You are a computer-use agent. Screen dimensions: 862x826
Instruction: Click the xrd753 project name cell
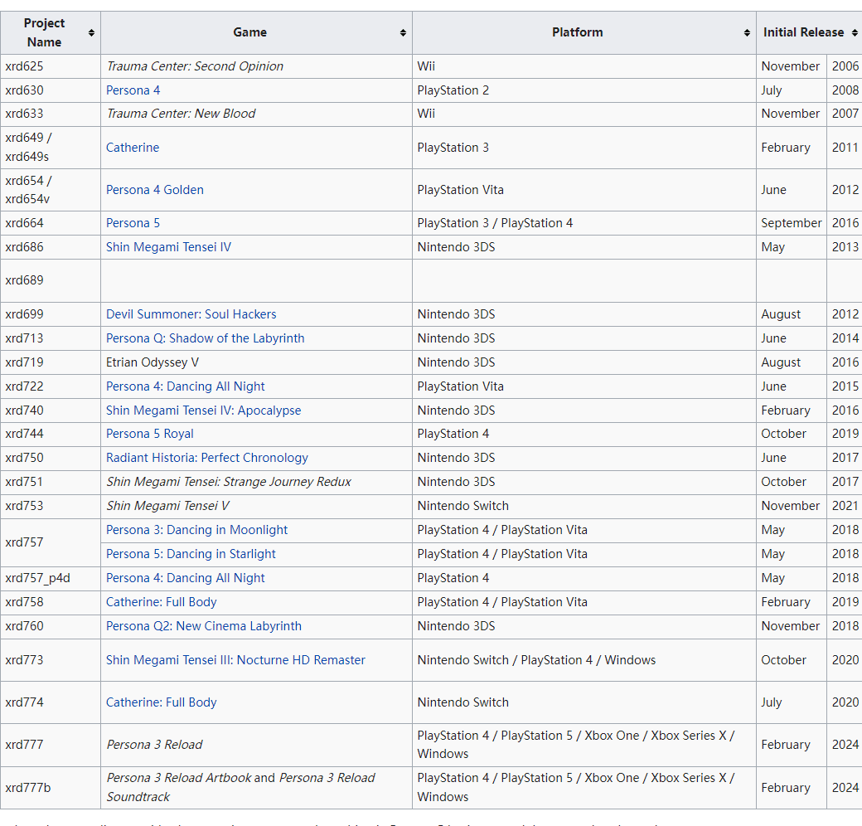[x=51, y=506]
